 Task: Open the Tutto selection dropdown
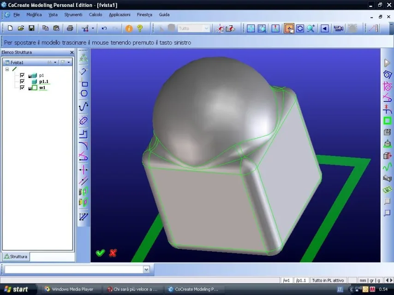click(x=206, y=29)
